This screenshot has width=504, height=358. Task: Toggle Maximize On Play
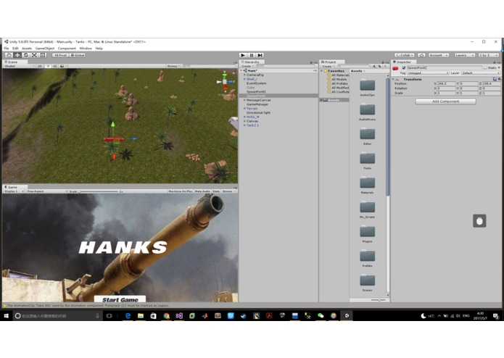181,191
